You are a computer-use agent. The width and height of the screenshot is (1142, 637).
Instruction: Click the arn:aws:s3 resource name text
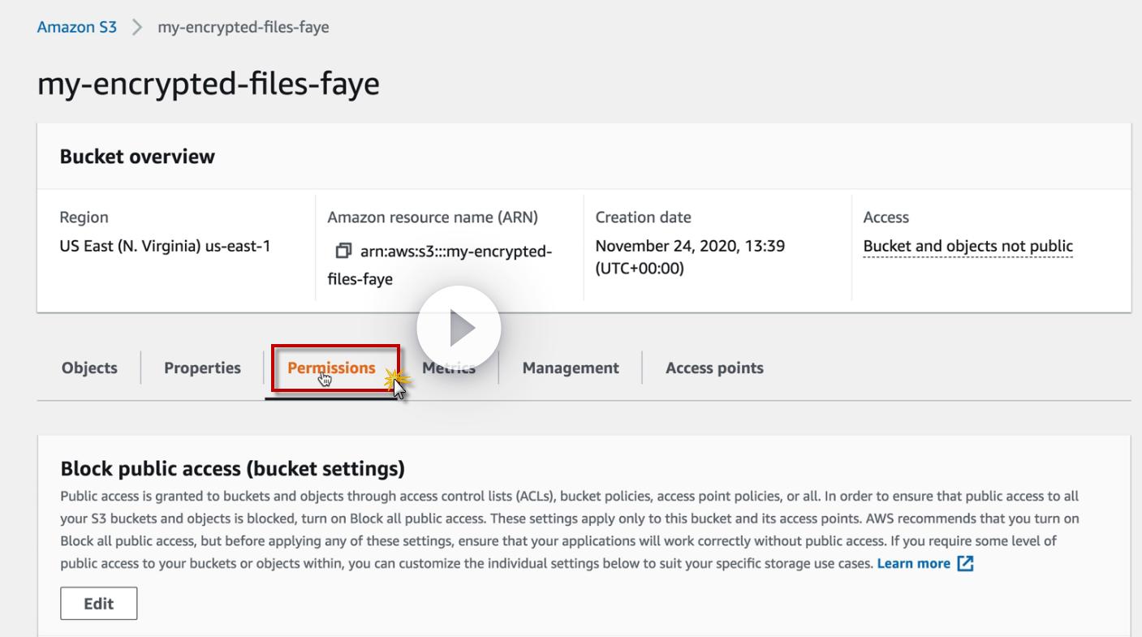455,252
